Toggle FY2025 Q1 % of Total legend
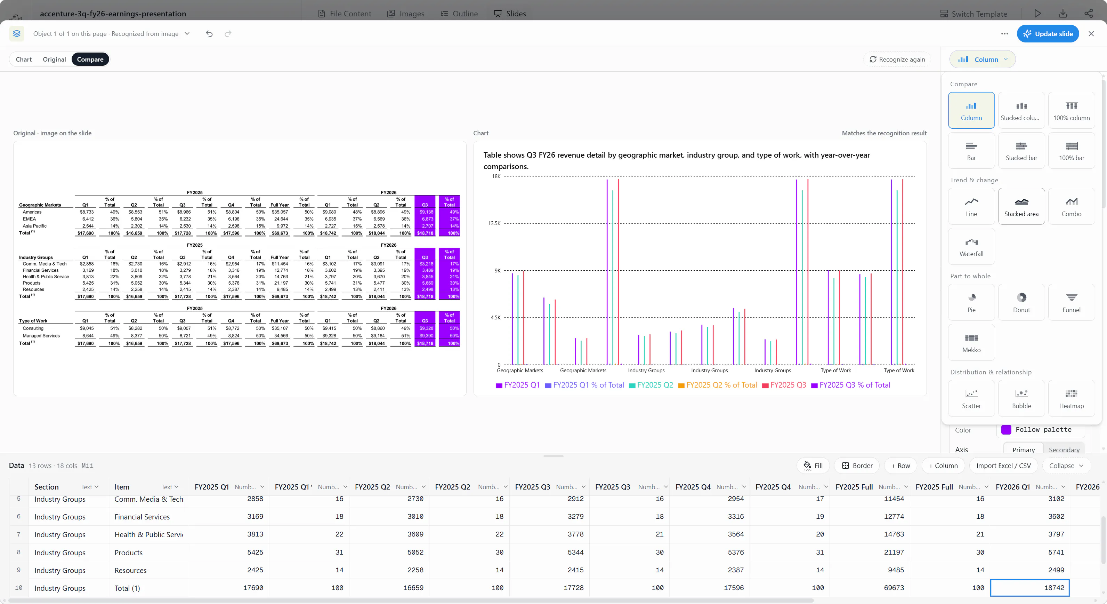Viewport: 1107px width, 604px height. click(584, 385)
